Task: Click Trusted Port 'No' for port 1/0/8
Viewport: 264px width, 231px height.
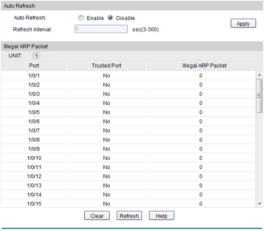Action: coord(106,140)
